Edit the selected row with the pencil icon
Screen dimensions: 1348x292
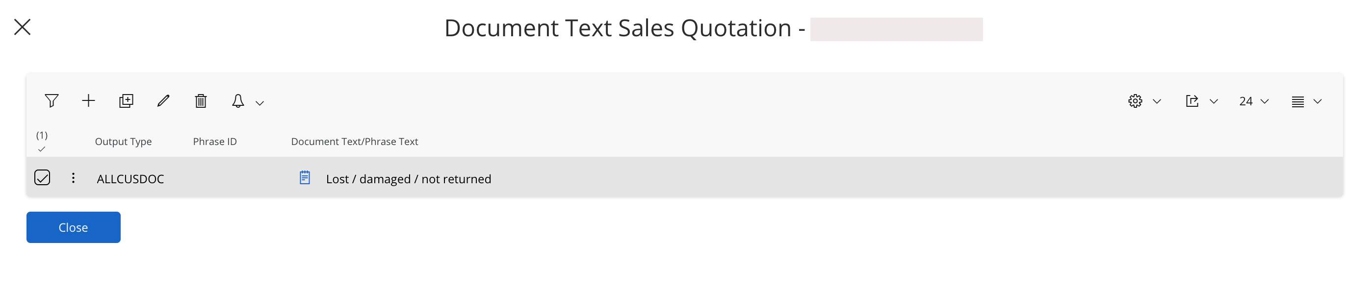163,101
